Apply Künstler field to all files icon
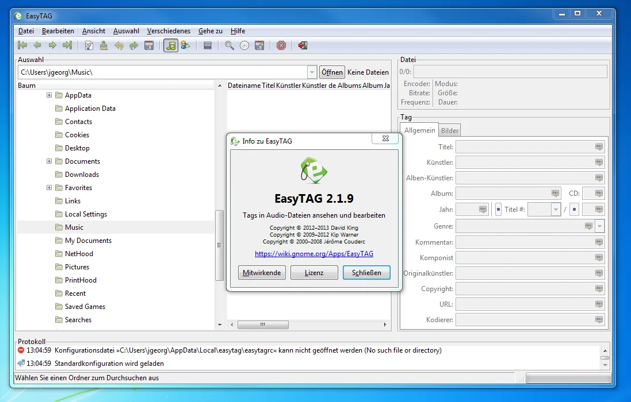The width and height of the screenshot is (631, 402). click(599, 163)
